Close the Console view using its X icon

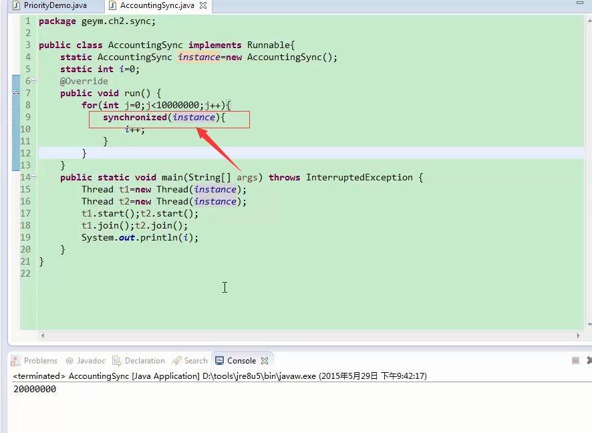(265, 361)
